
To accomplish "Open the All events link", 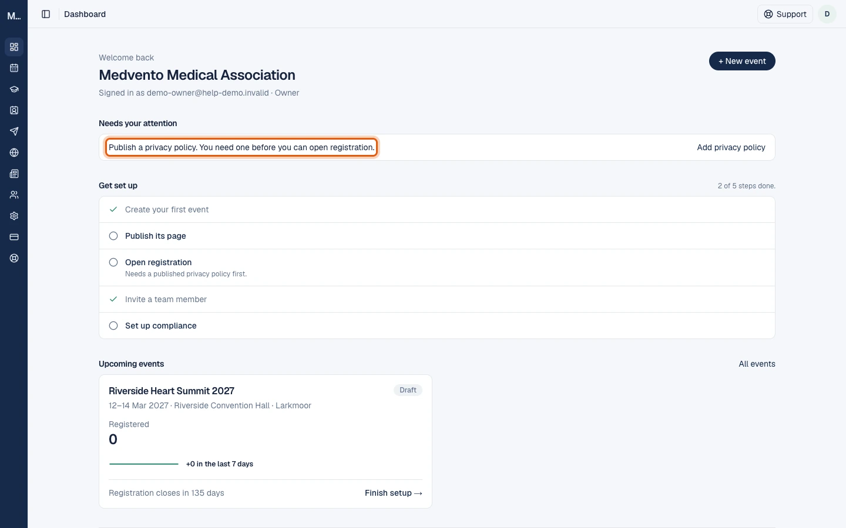I will click(757, 364).
